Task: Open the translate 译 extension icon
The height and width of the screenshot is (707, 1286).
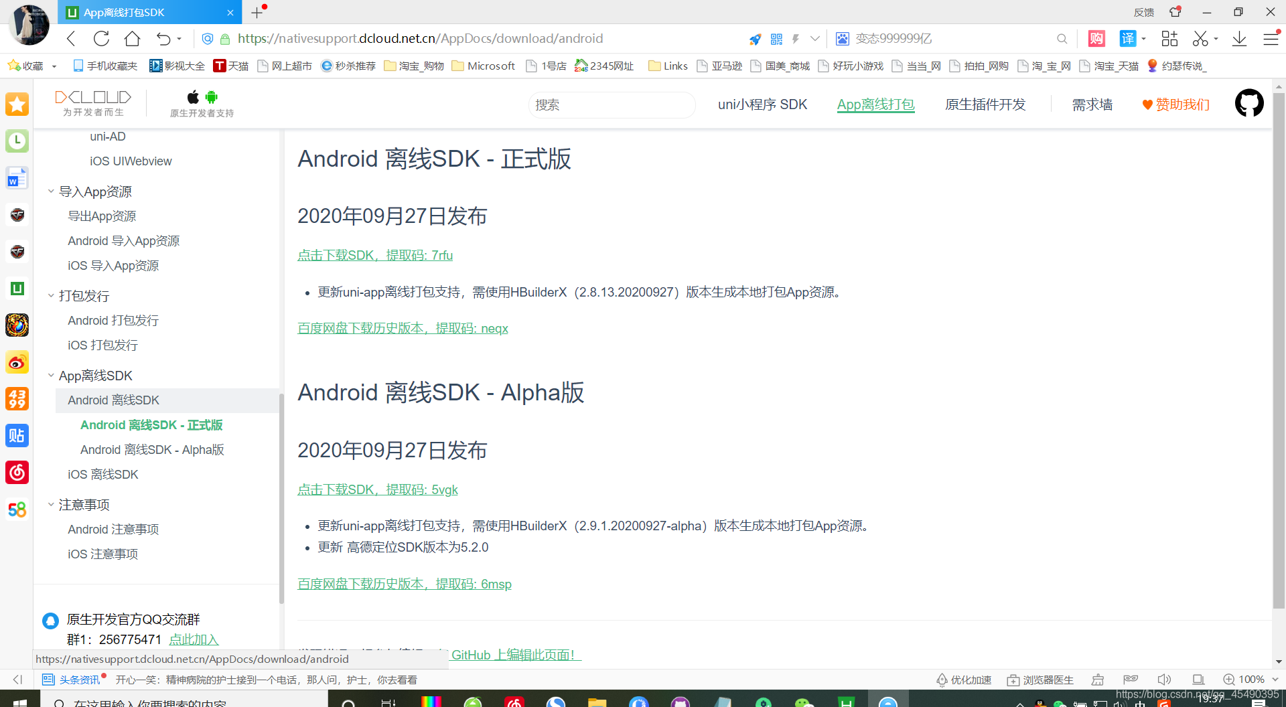Action: coord(1128,39)
